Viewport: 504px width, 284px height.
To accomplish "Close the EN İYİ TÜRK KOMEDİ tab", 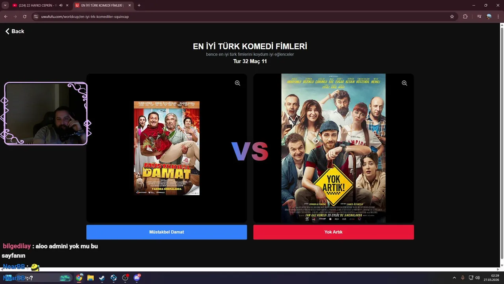I will (129, 6).
